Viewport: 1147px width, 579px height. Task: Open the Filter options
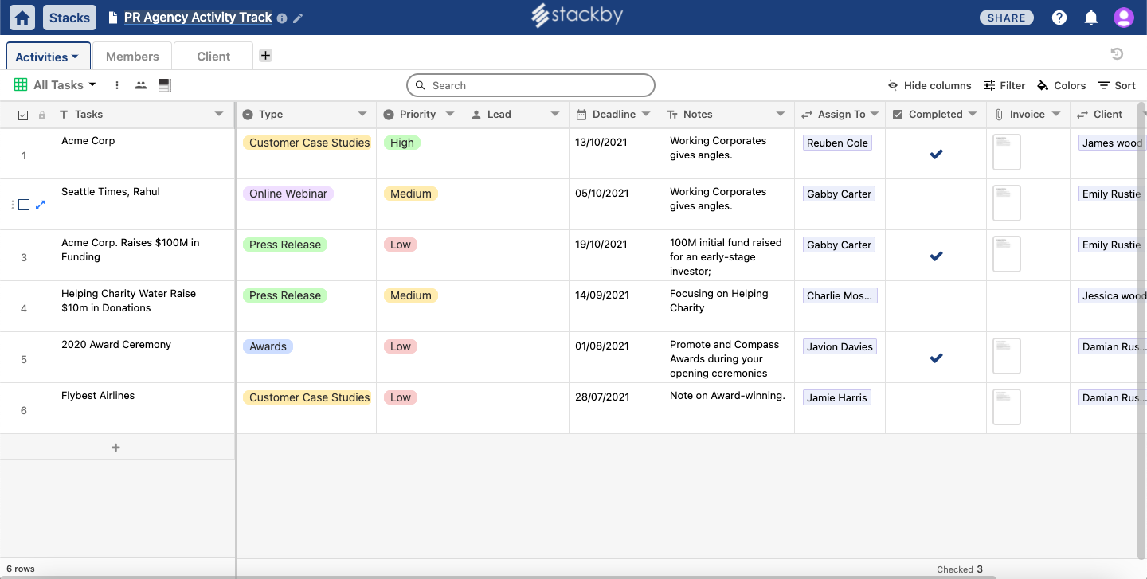(1004, 85)
